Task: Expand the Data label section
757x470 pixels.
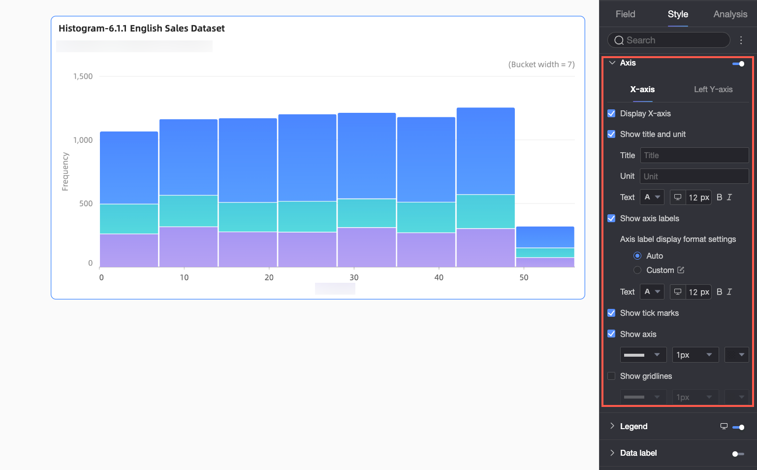Action: coord(612,453)
